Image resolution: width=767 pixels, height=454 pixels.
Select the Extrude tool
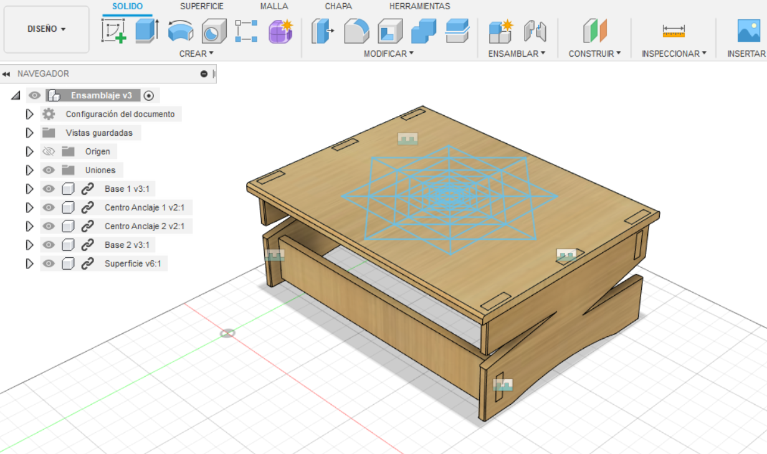click(x=147, y=31)
